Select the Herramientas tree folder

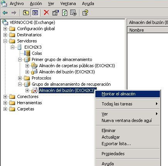pyautogui.click(x=29, y=103)
